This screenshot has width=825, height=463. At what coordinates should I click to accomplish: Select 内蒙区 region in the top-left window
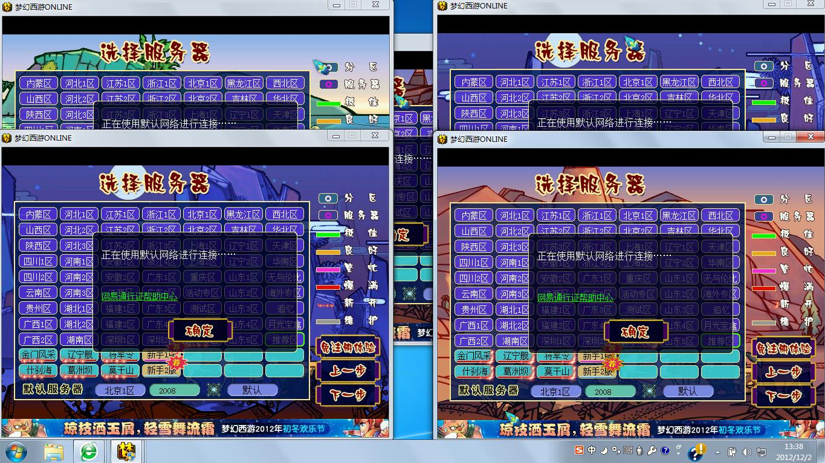[x=38, y=83]
